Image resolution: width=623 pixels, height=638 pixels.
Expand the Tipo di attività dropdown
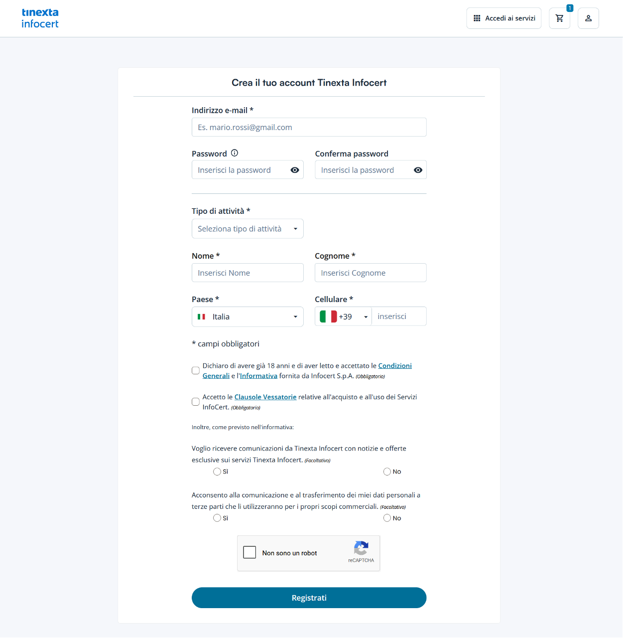pos(248,229)
